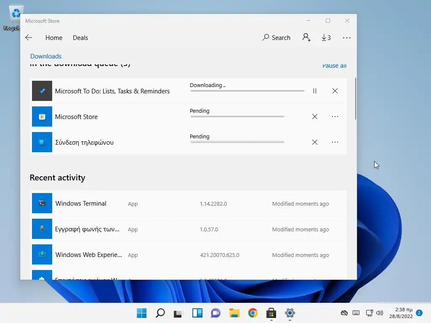Click the touch keyboard tray icon

356,313
